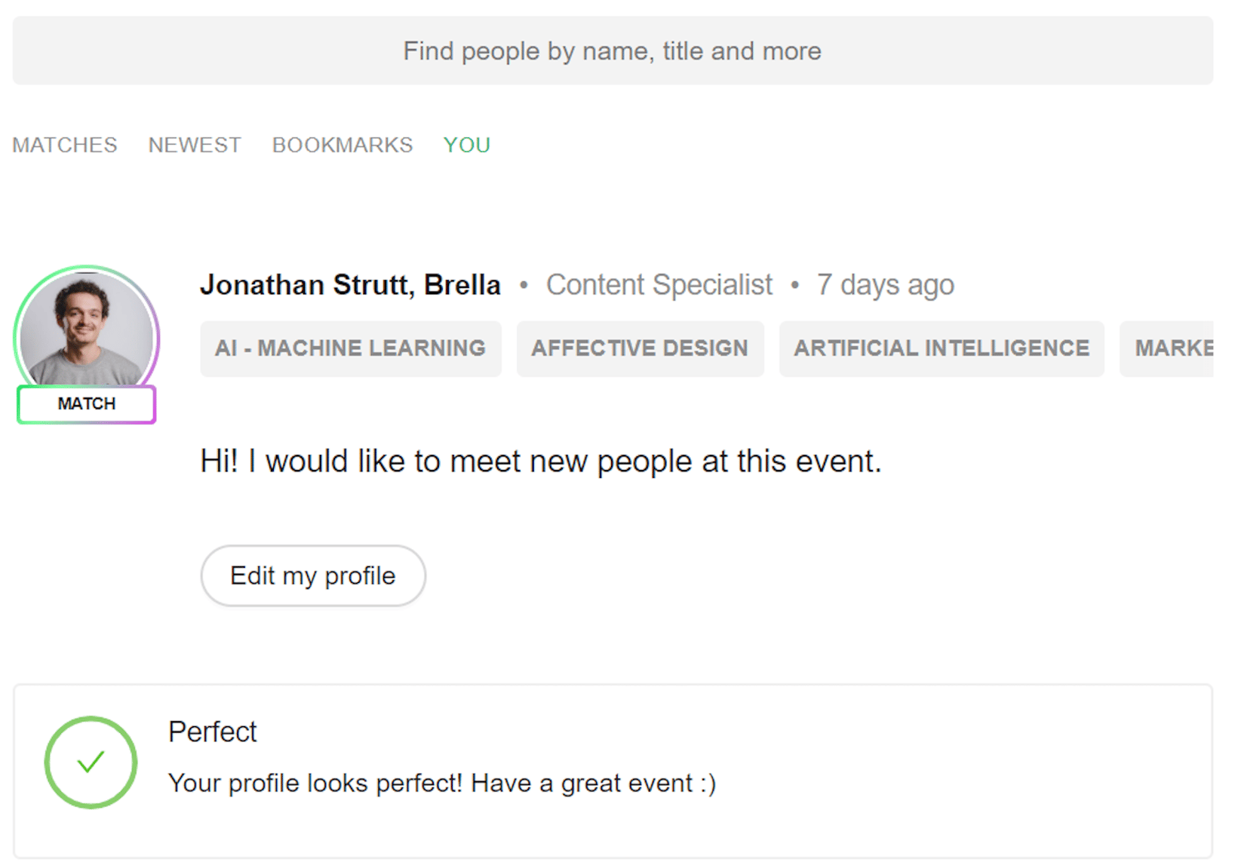Click the people search field

tap(612, 51)
